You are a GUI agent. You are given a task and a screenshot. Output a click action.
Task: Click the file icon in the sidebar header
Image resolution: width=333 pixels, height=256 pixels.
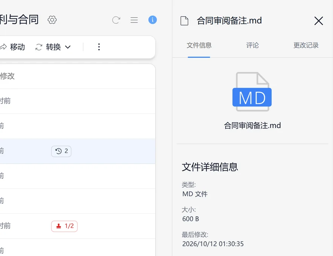(184, 21)
